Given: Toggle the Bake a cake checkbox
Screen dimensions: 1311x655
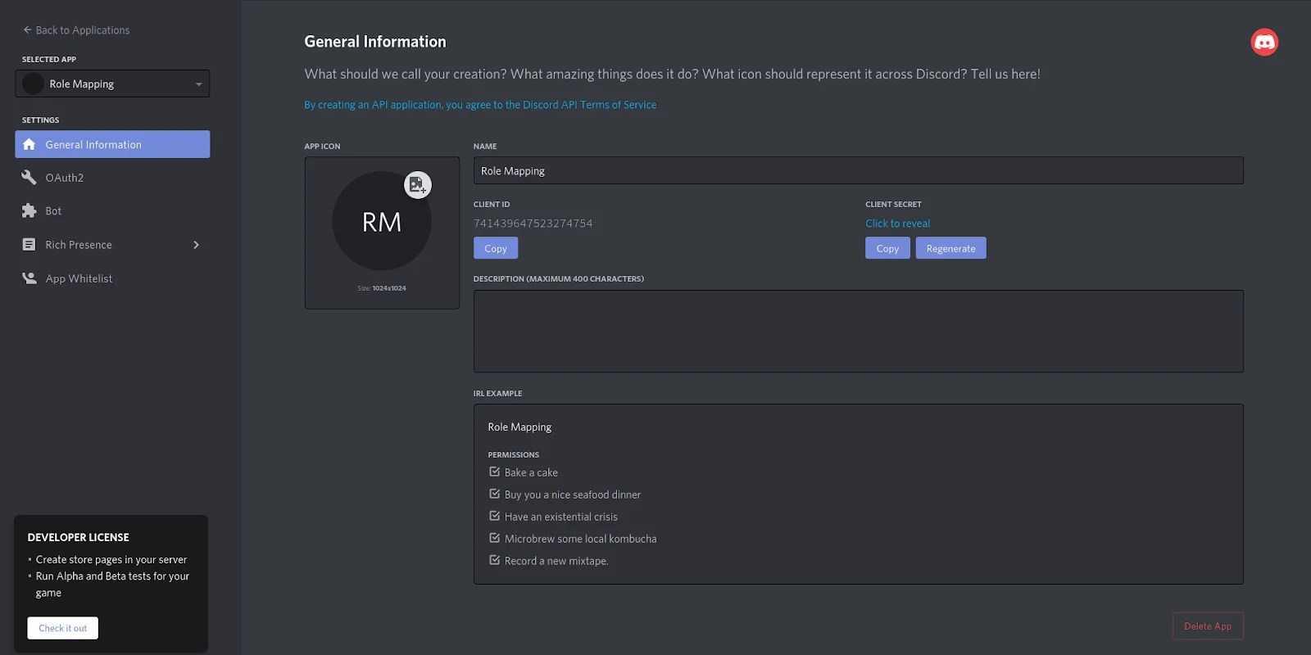Looking at the screenshot, I should pos(494,472).
